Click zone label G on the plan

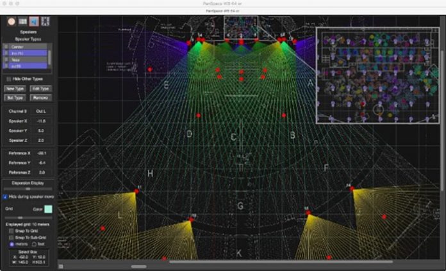[x=240, y=206]
